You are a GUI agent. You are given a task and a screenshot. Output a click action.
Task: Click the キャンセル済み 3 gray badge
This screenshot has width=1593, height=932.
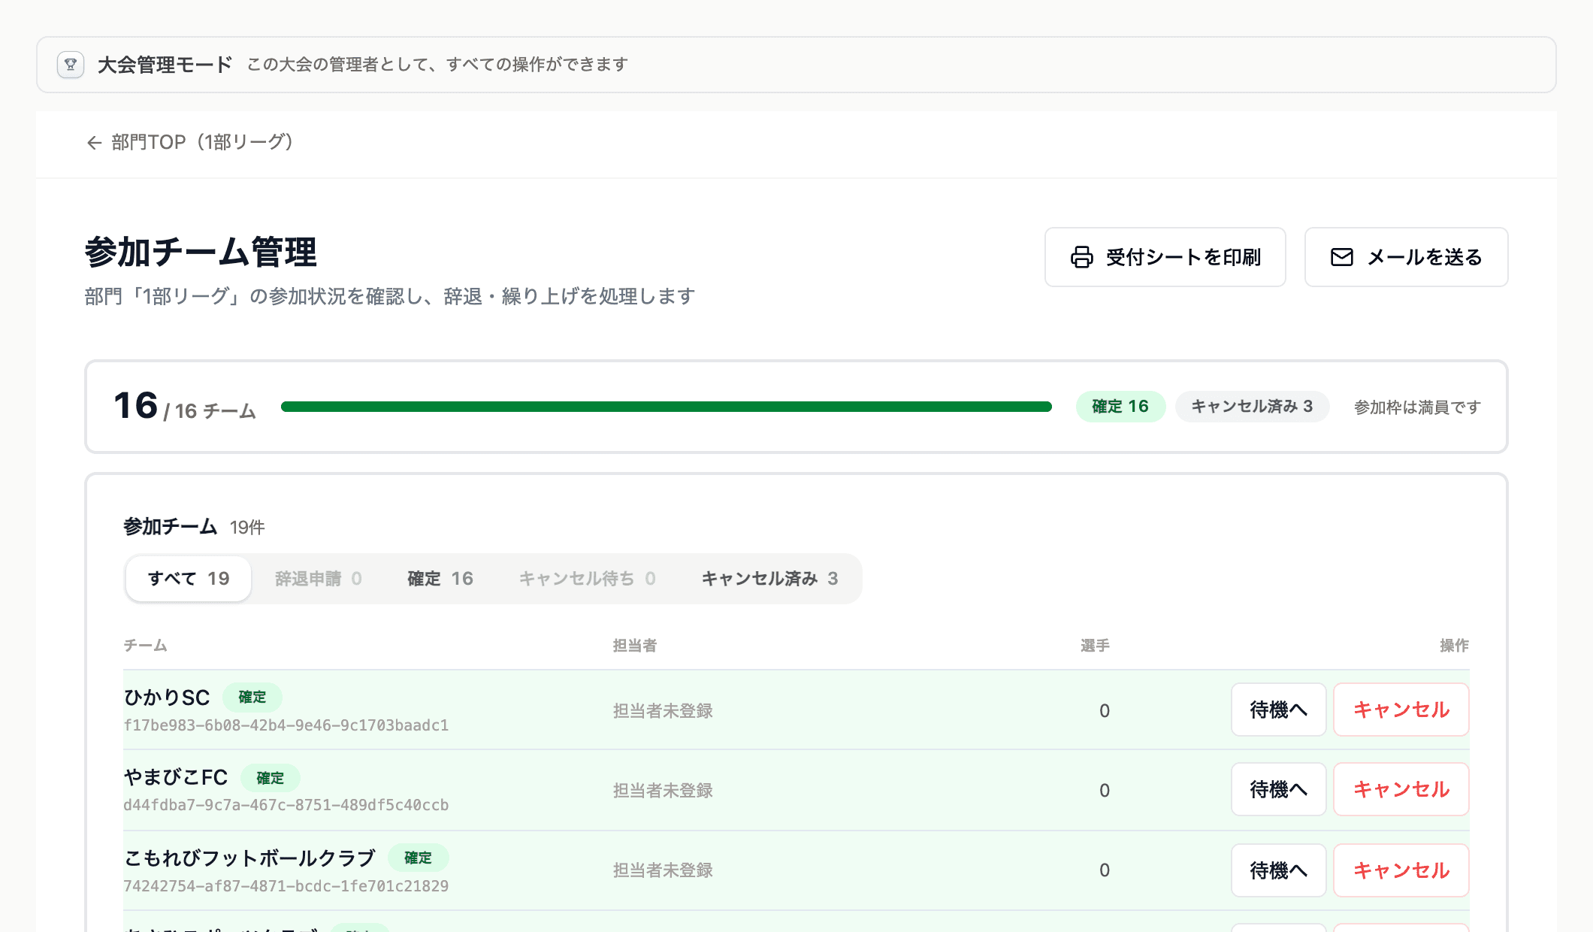coord(1252,407)
